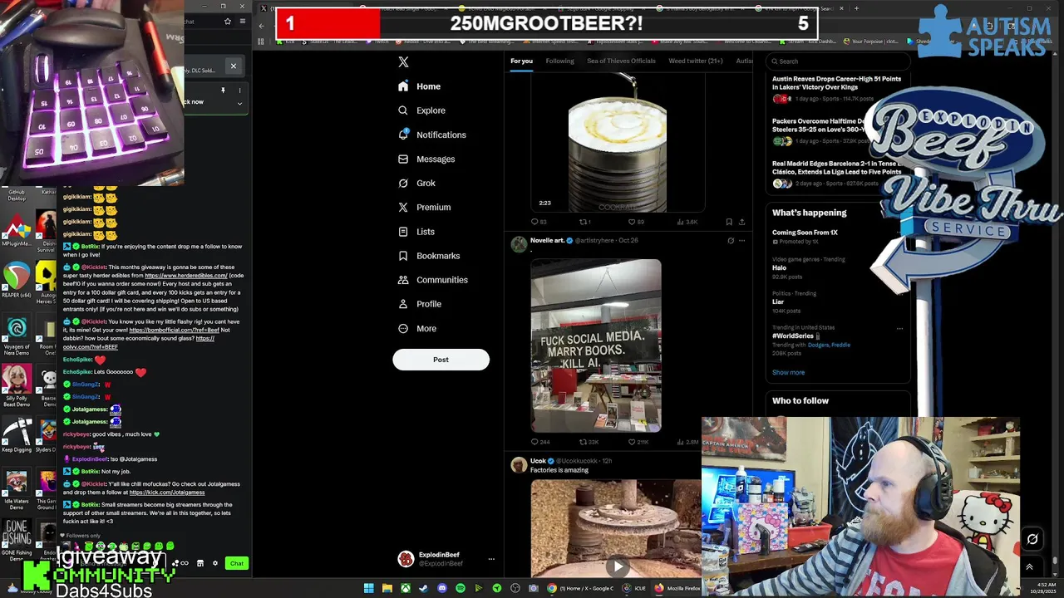Open herderedibles.com link in chat
1064x598 pixels.
pos(185,276)
